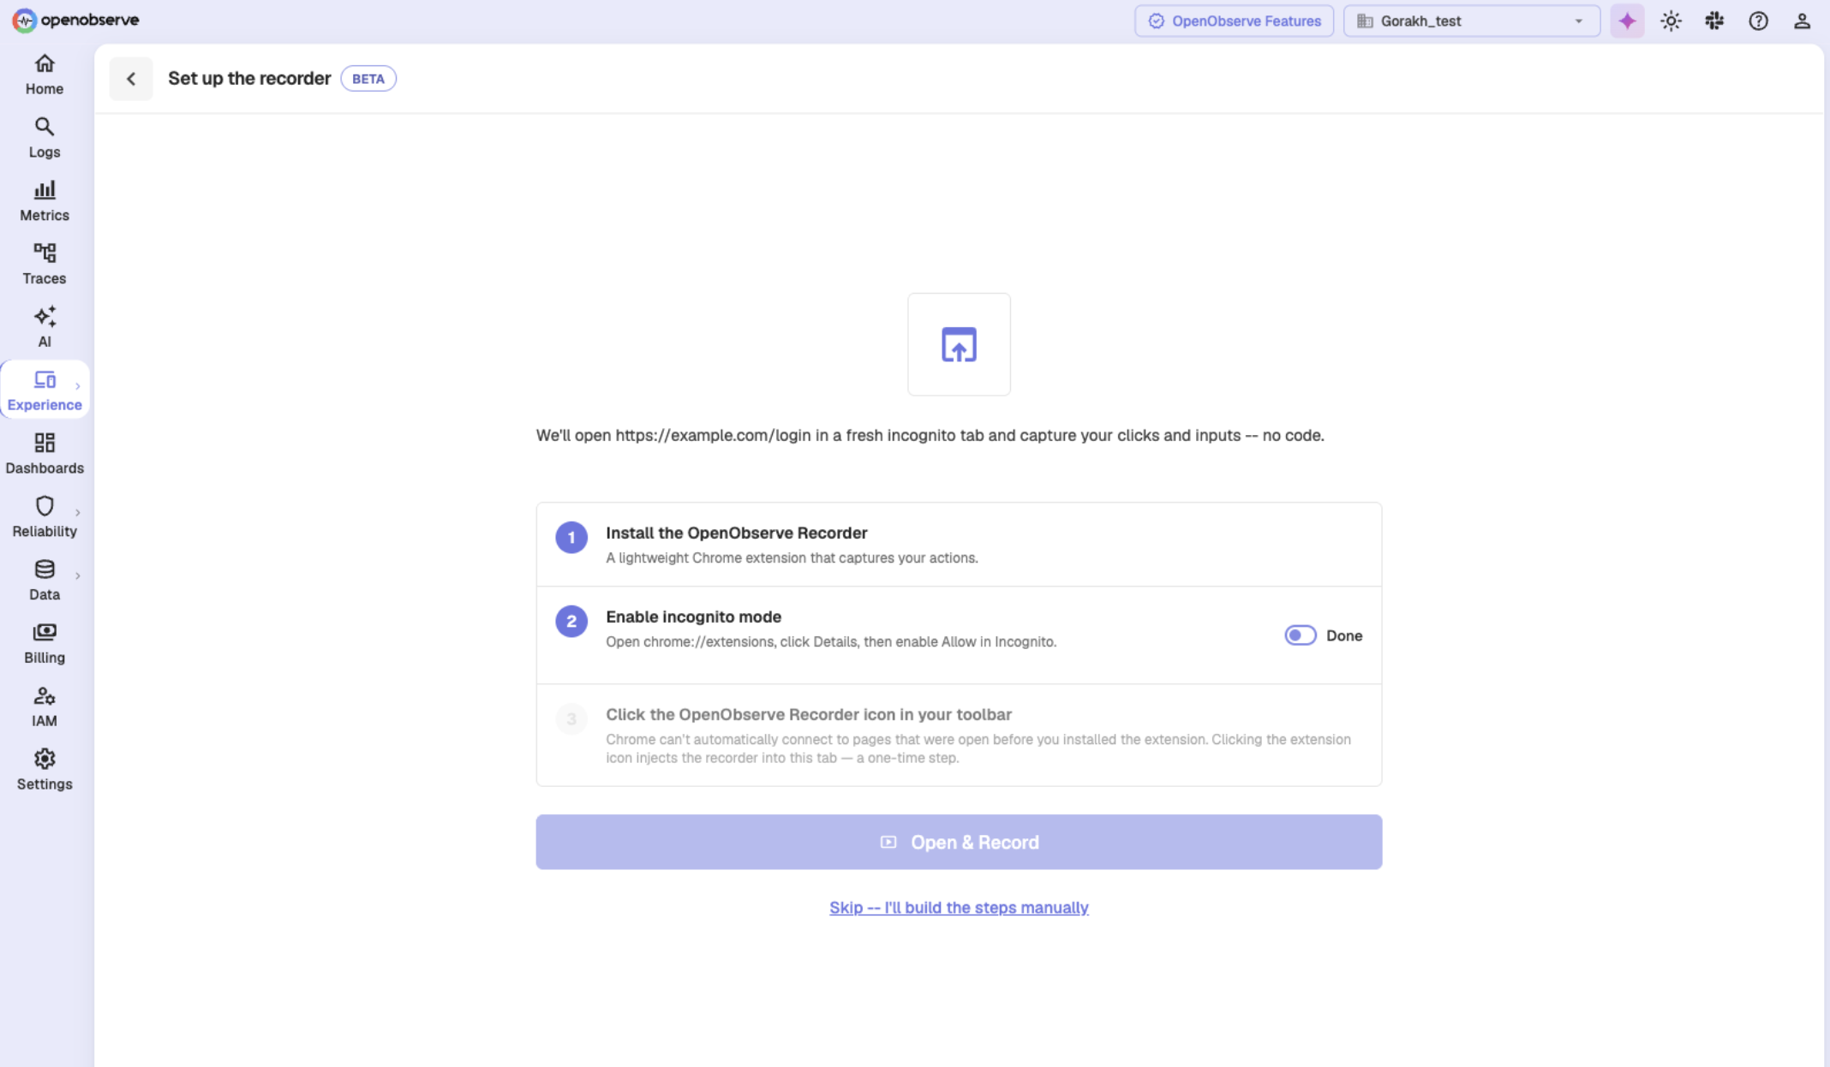Open the AI assistant sparkle button
This screenshot has width=1830, height=1067.
1627,21
